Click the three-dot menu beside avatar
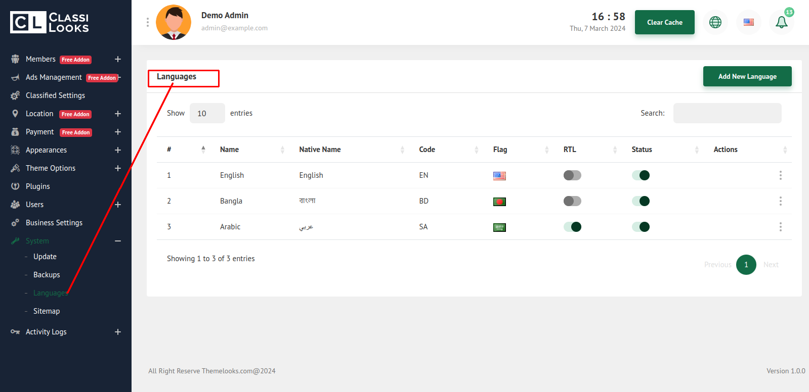Screen dimensions: 809x392 point(148,22)
